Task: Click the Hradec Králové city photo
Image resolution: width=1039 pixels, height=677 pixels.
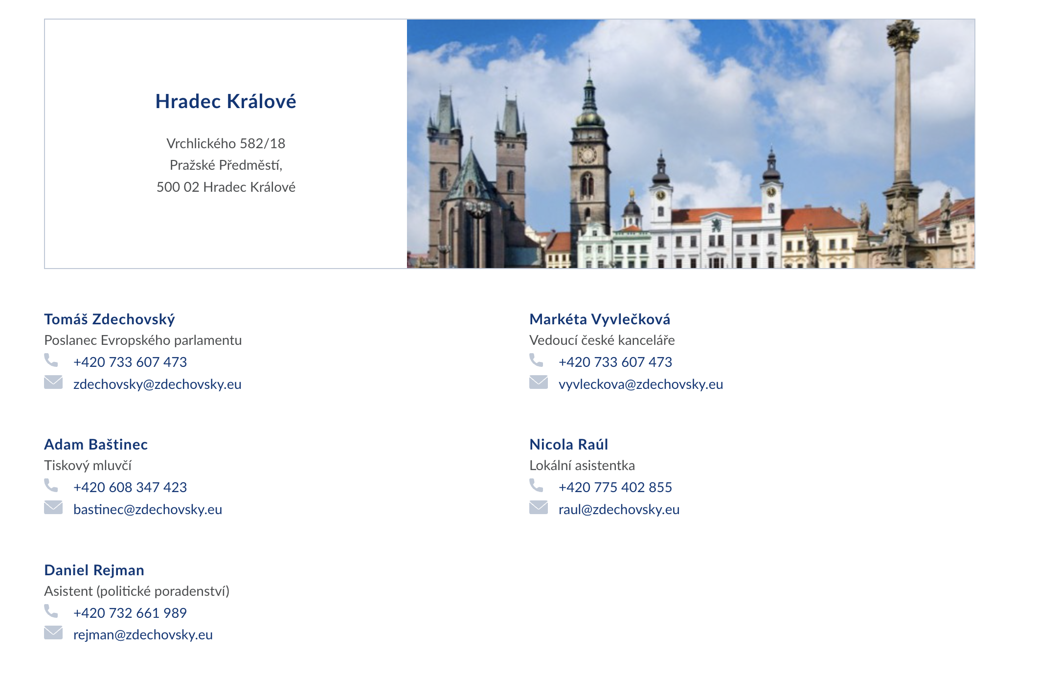Action: [690, 144]
